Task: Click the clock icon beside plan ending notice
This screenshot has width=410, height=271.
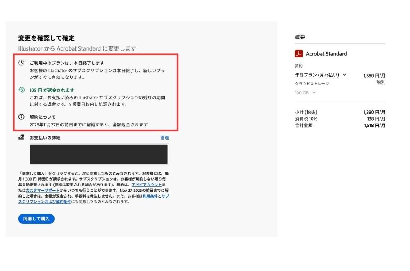Action: [x=21, y=62]
